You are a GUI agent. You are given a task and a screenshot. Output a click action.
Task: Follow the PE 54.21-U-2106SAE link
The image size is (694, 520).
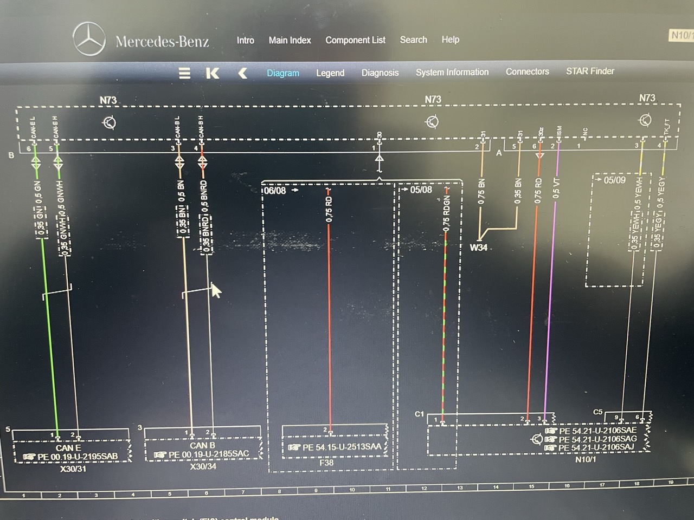click(x=598, y=431)
